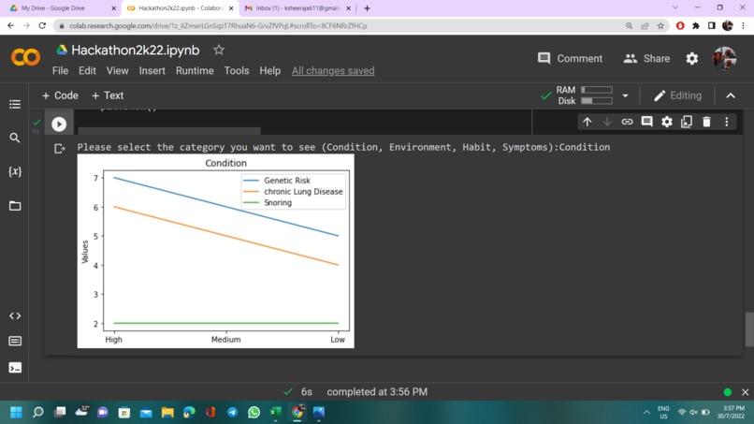
Task: Rename the Hackathon2k22.ipynb title
Action: coord(135,50)
